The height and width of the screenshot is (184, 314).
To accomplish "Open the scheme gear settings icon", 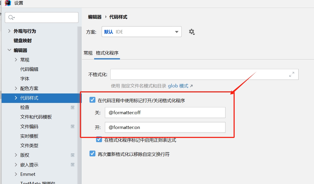I will (192, 32).
